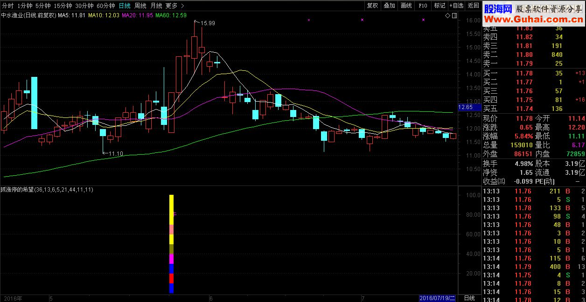The height and width of the screenshot is (302, 586).
Task: Switch to the 60分钟 period
Action: pyautogui.click(x=106, y=6)
